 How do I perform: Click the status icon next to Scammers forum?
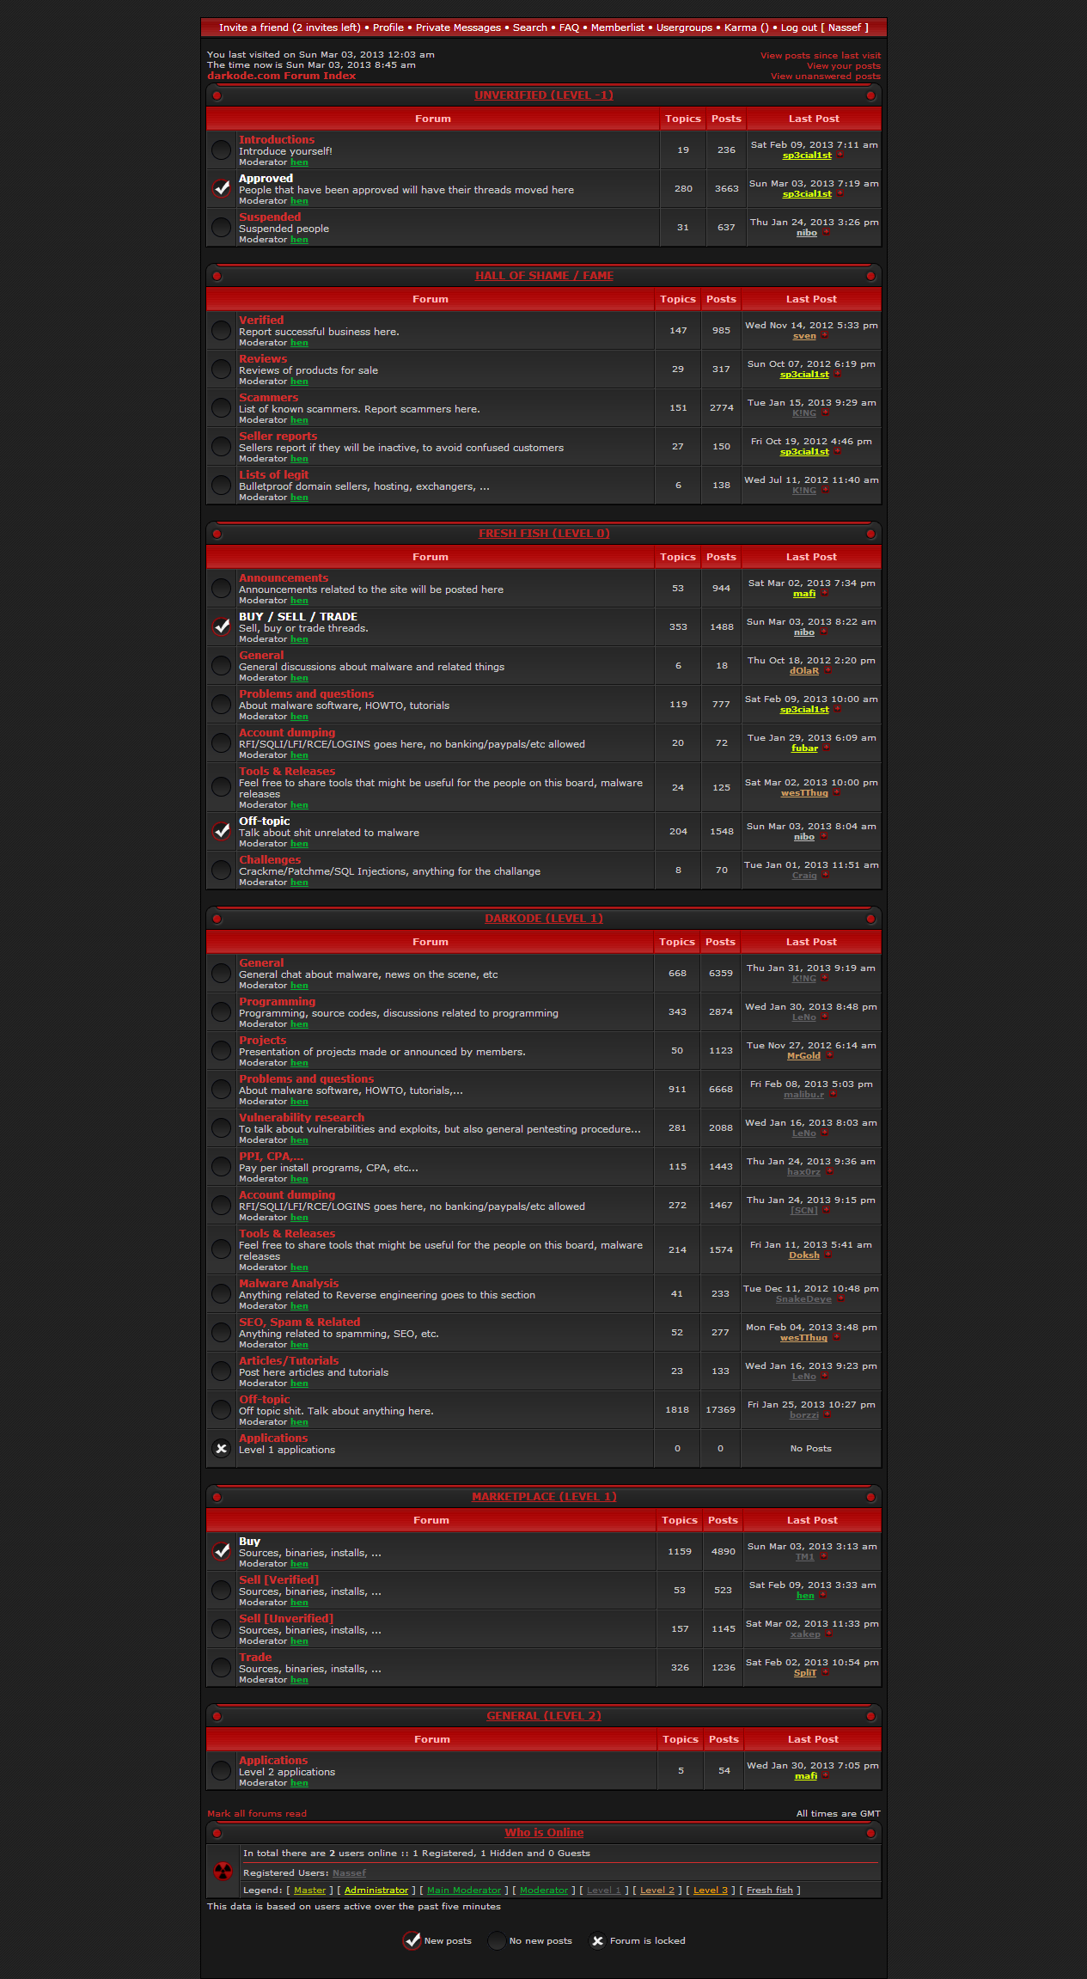click(x=222, y=407)
